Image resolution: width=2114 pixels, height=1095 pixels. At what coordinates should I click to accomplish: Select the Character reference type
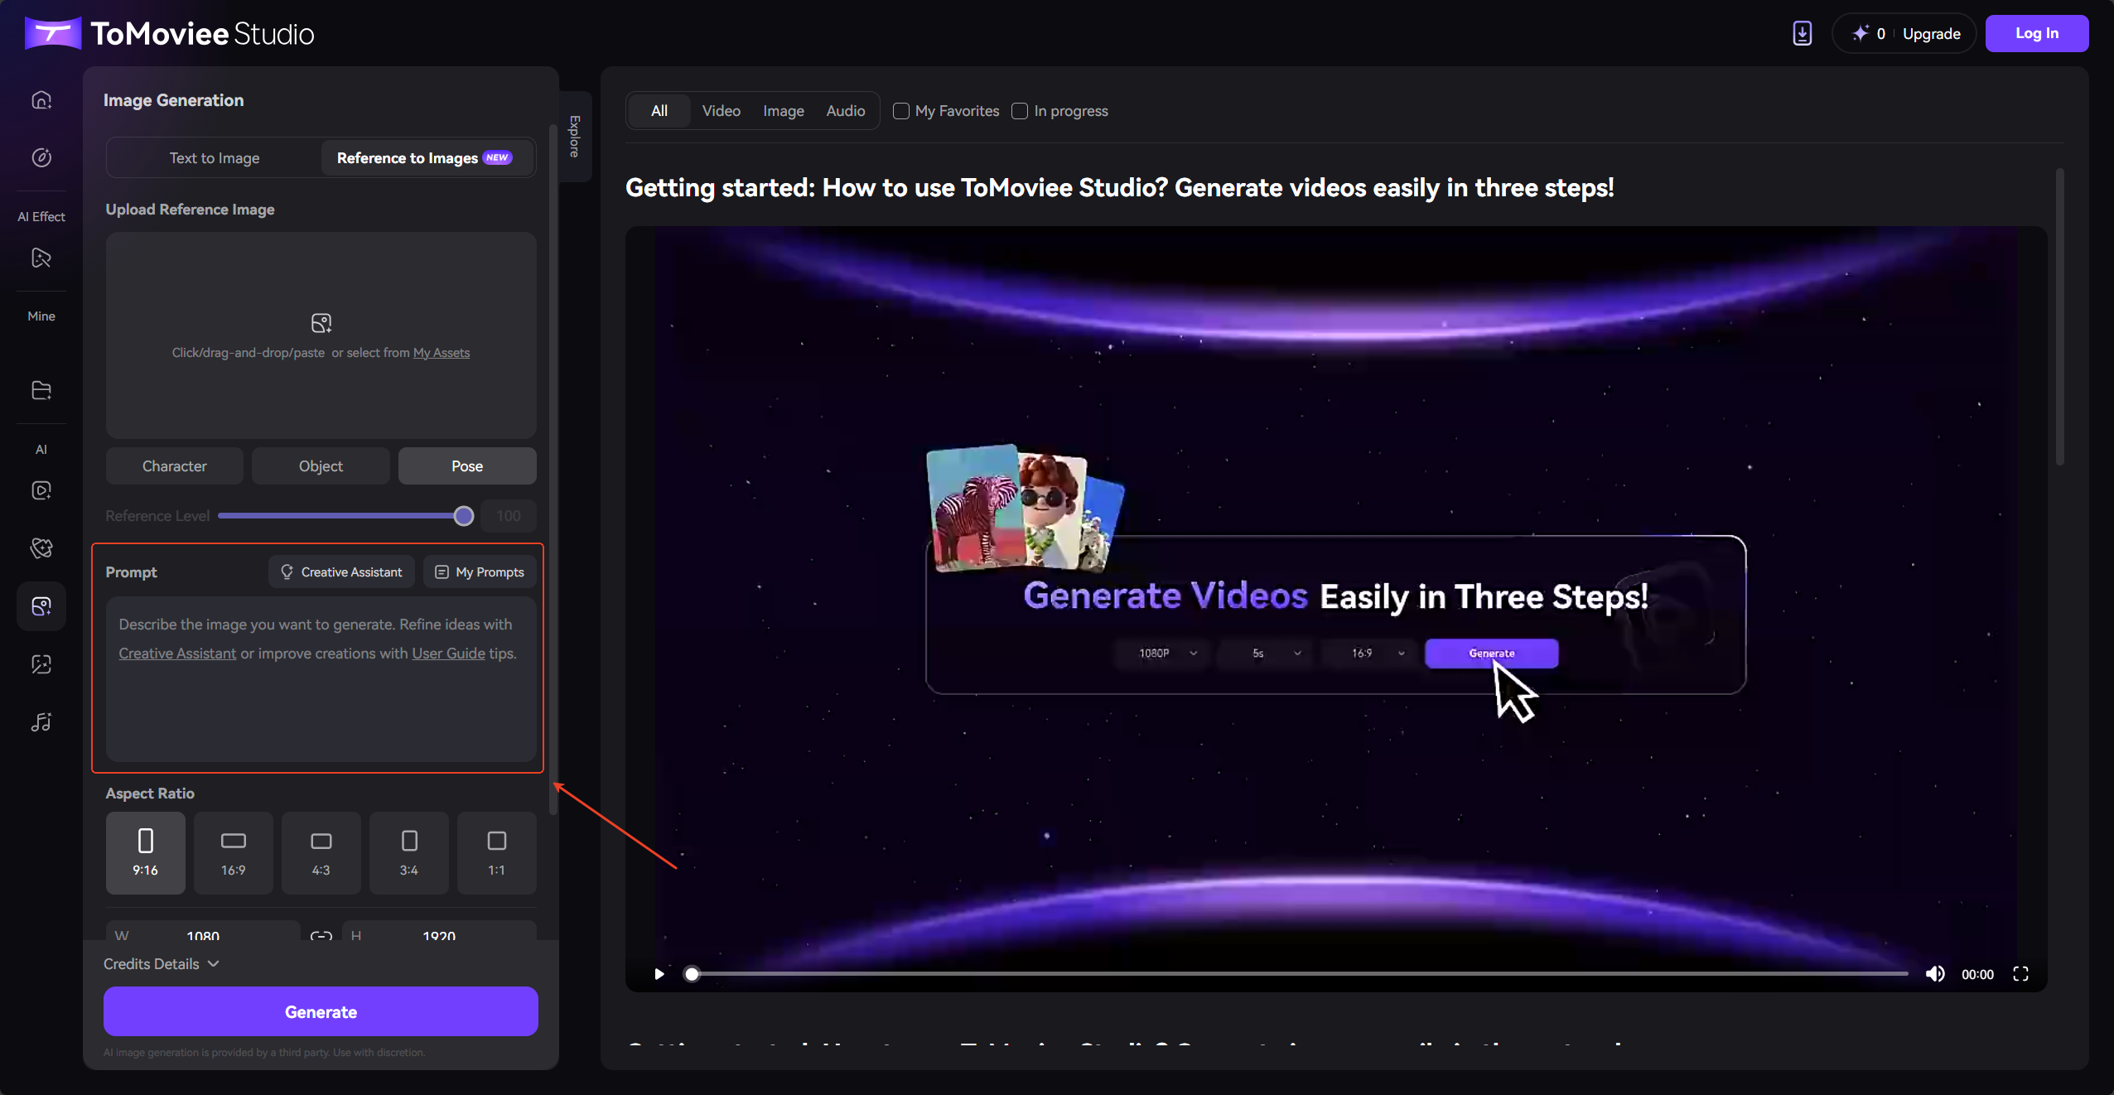pos(175,466)
